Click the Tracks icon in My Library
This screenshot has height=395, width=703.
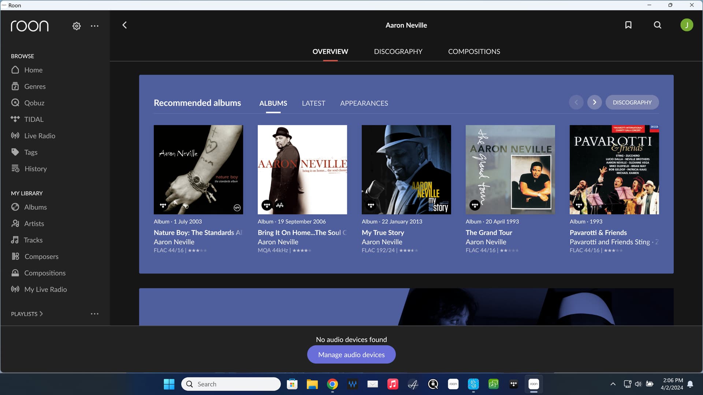(x=15, y=240)
